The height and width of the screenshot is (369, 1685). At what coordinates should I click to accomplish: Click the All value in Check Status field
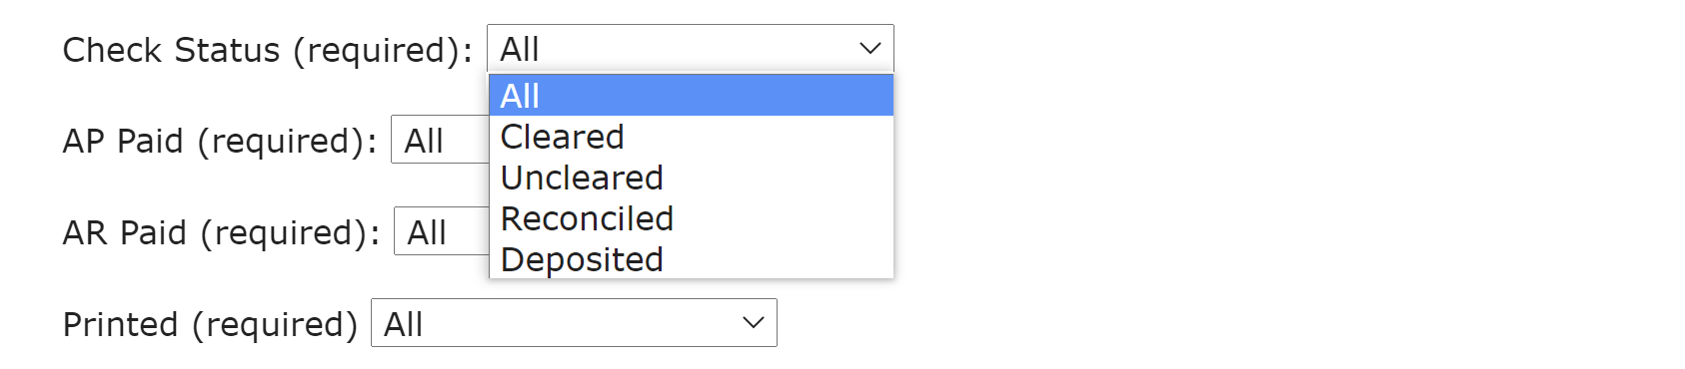coord(520,49)
